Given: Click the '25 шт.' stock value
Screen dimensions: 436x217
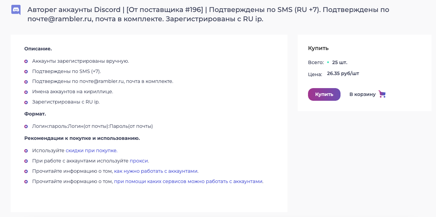Looking at the screenshot, I should click(x=339, y=62).
